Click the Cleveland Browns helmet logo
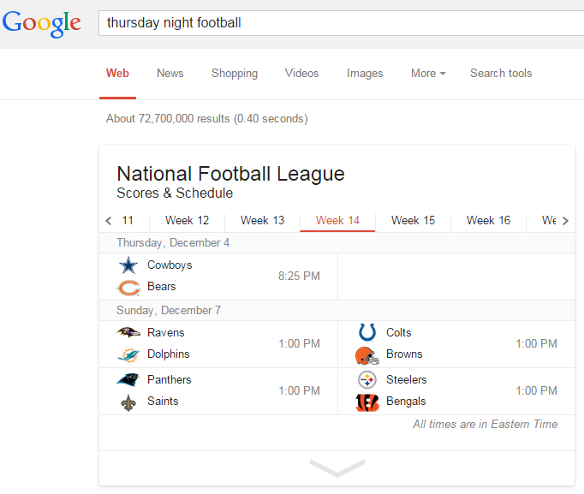This screenshot has height=494, width=584. pyautogui.click(x=367, y=354)
